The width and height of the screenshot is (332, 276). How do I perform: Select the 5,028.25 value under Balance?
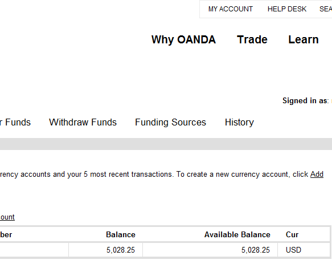[x=121, y=250]
